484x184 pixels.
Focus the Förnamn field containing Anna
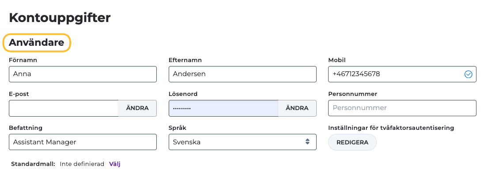pyautogui.click(x=83, y=74)
